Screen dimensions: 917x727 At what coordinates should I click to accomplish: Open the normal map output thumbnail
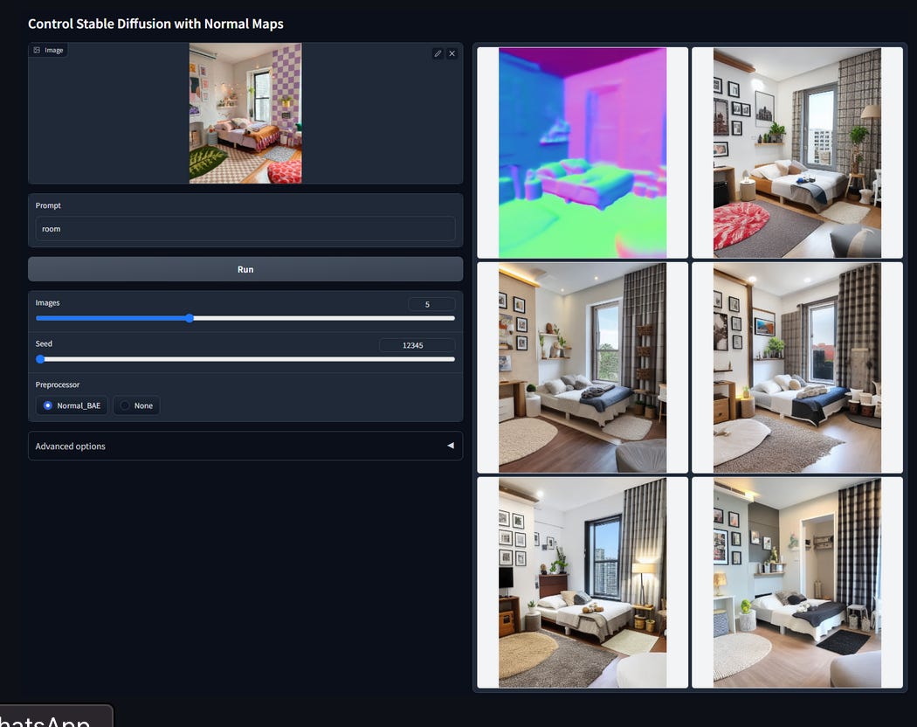pos(583,153)
